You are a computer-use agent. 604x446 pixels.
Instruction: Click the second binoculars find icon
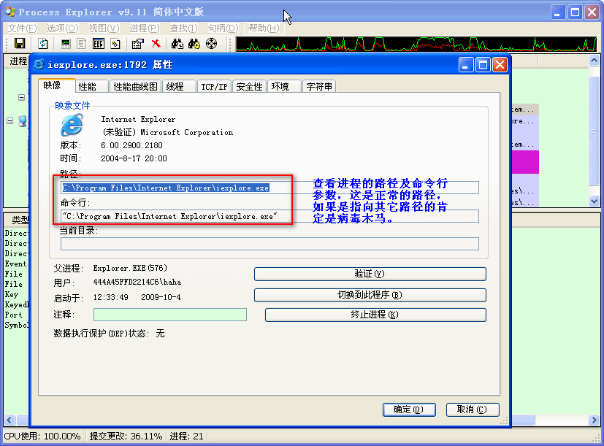pos(194,44)
